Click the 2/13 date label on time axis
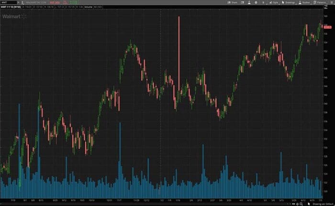 point(200,200)
